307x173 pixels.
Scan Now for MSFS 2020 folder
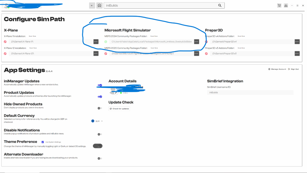[154, 48]
